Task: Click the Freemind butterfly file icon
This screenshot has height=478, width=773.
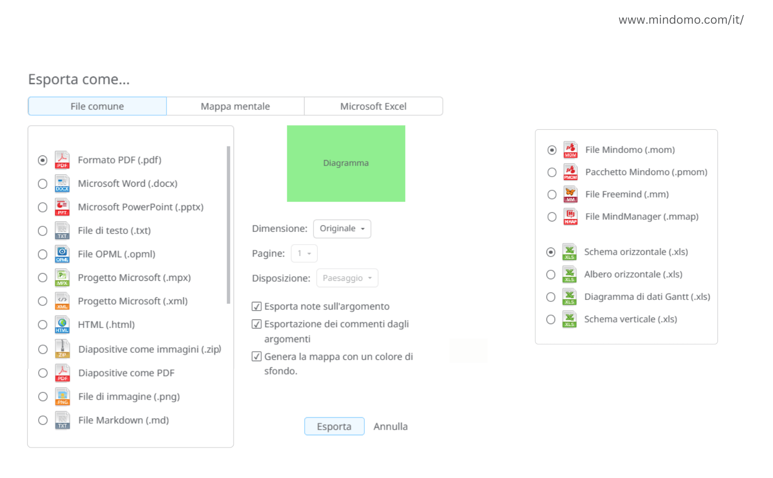Action: point(570,194)
